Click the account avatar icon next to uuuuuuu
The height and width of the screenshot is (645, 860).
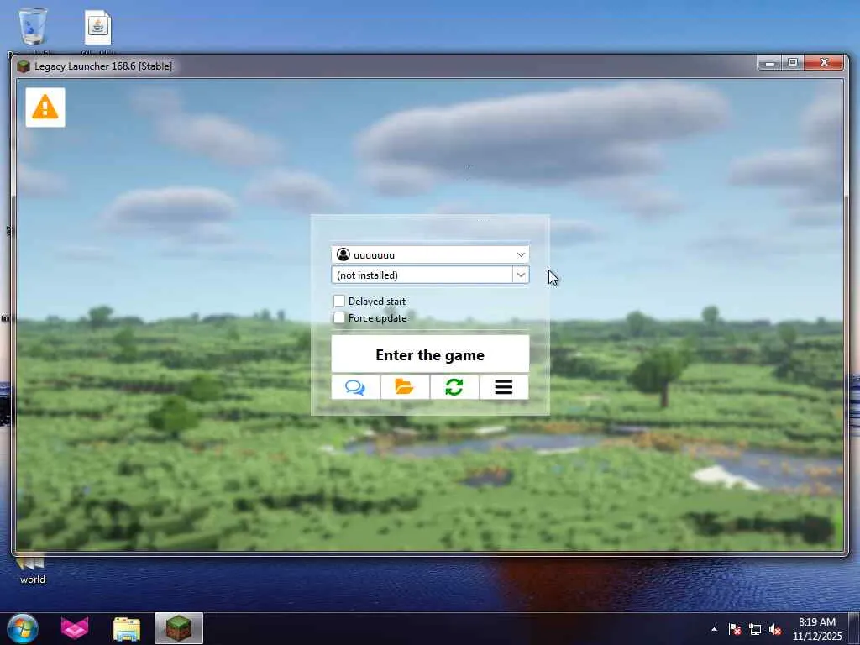(x=343, y=254)
